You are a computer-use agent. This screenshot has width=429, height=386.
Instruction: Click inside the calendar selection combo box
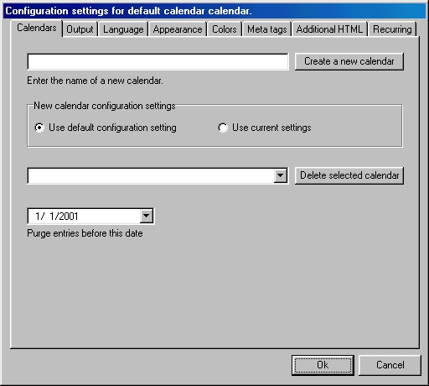coord(151,175)
